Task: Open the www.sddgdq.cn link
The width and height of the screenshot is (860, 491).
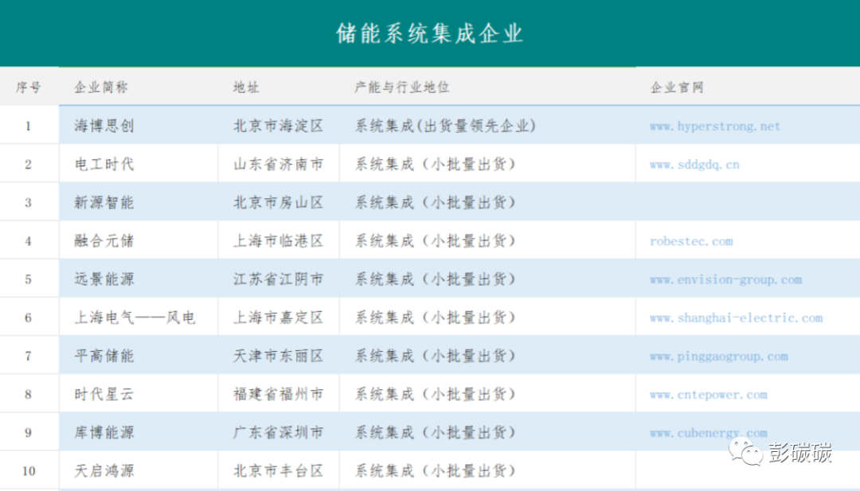Action: pos(694,165)
